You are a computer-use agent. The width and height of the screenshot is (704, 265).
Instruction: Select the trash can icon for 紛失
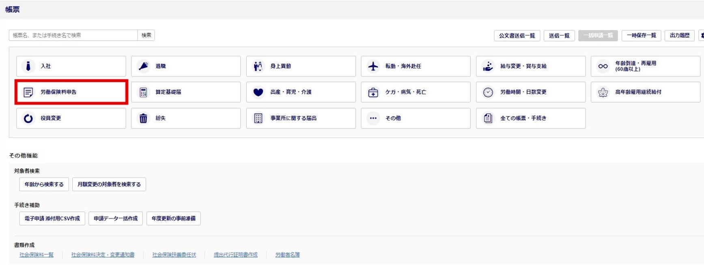pos(143,118)
